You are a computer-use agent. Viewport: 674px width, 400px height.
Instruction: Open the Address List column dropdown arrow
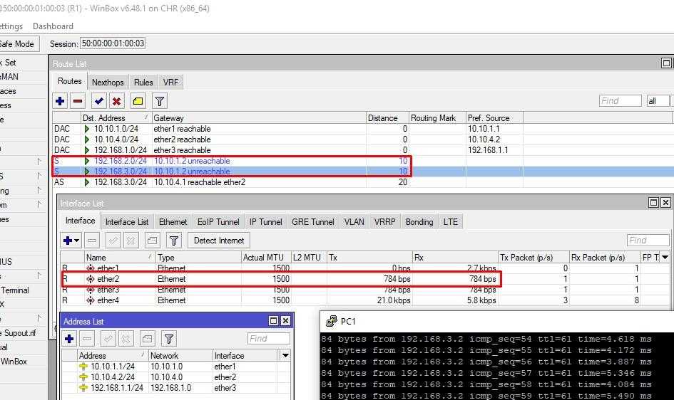[285, 355]
